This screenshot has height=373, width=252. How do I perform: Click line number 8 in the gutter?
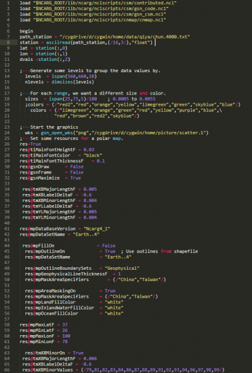point(8,42)
